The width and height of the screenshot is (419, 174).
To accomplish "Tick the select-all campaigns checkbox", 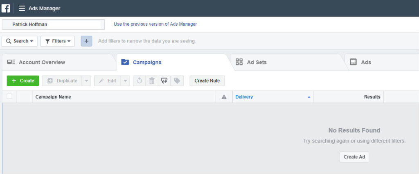I will [x=9, y=97].
